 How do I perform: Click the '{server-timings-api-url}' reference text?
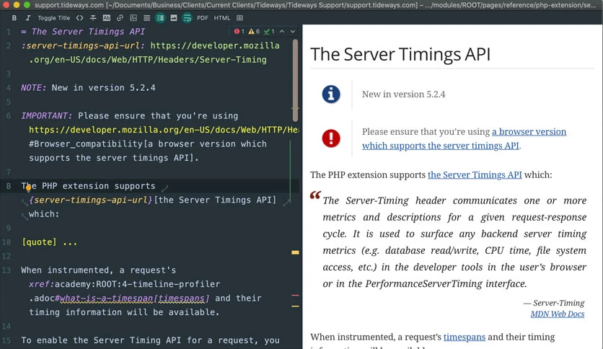[90, 200]
